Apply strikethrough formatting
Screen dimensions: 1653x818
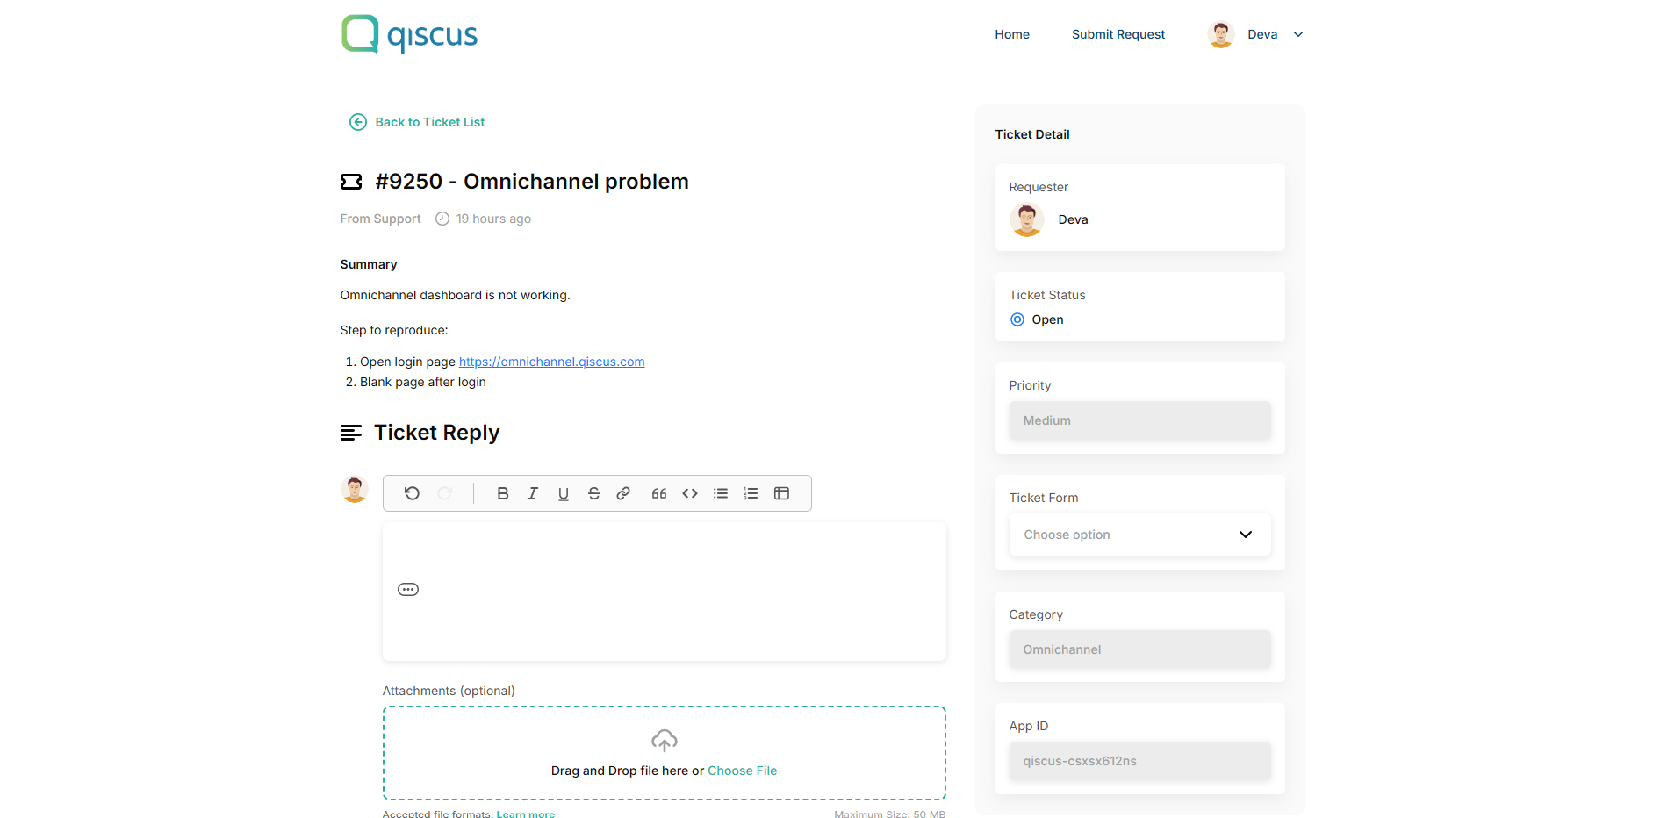tap(594, 493)
